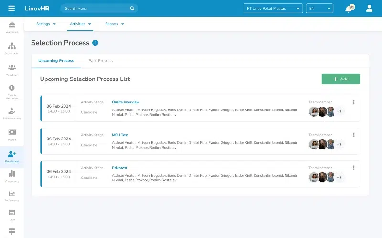Select the Recruitment sidebar icon
This screenshot has height=238, width=382.
point(12,156)
